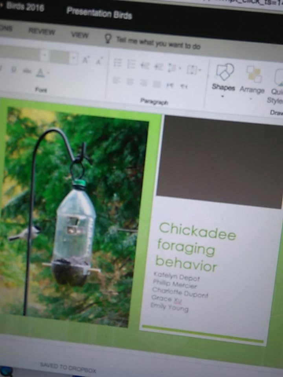Decrease font size with the smaller A icon

pyautogui.click(x=99, y=61)
